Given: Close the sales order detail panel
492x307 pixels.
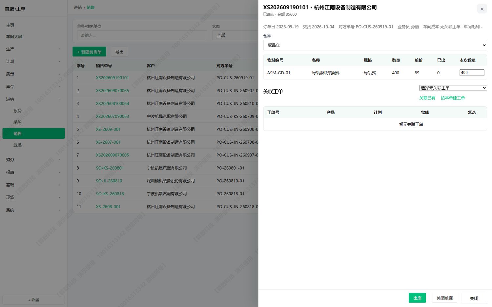Looking at the screenshot, I should 482,9.
